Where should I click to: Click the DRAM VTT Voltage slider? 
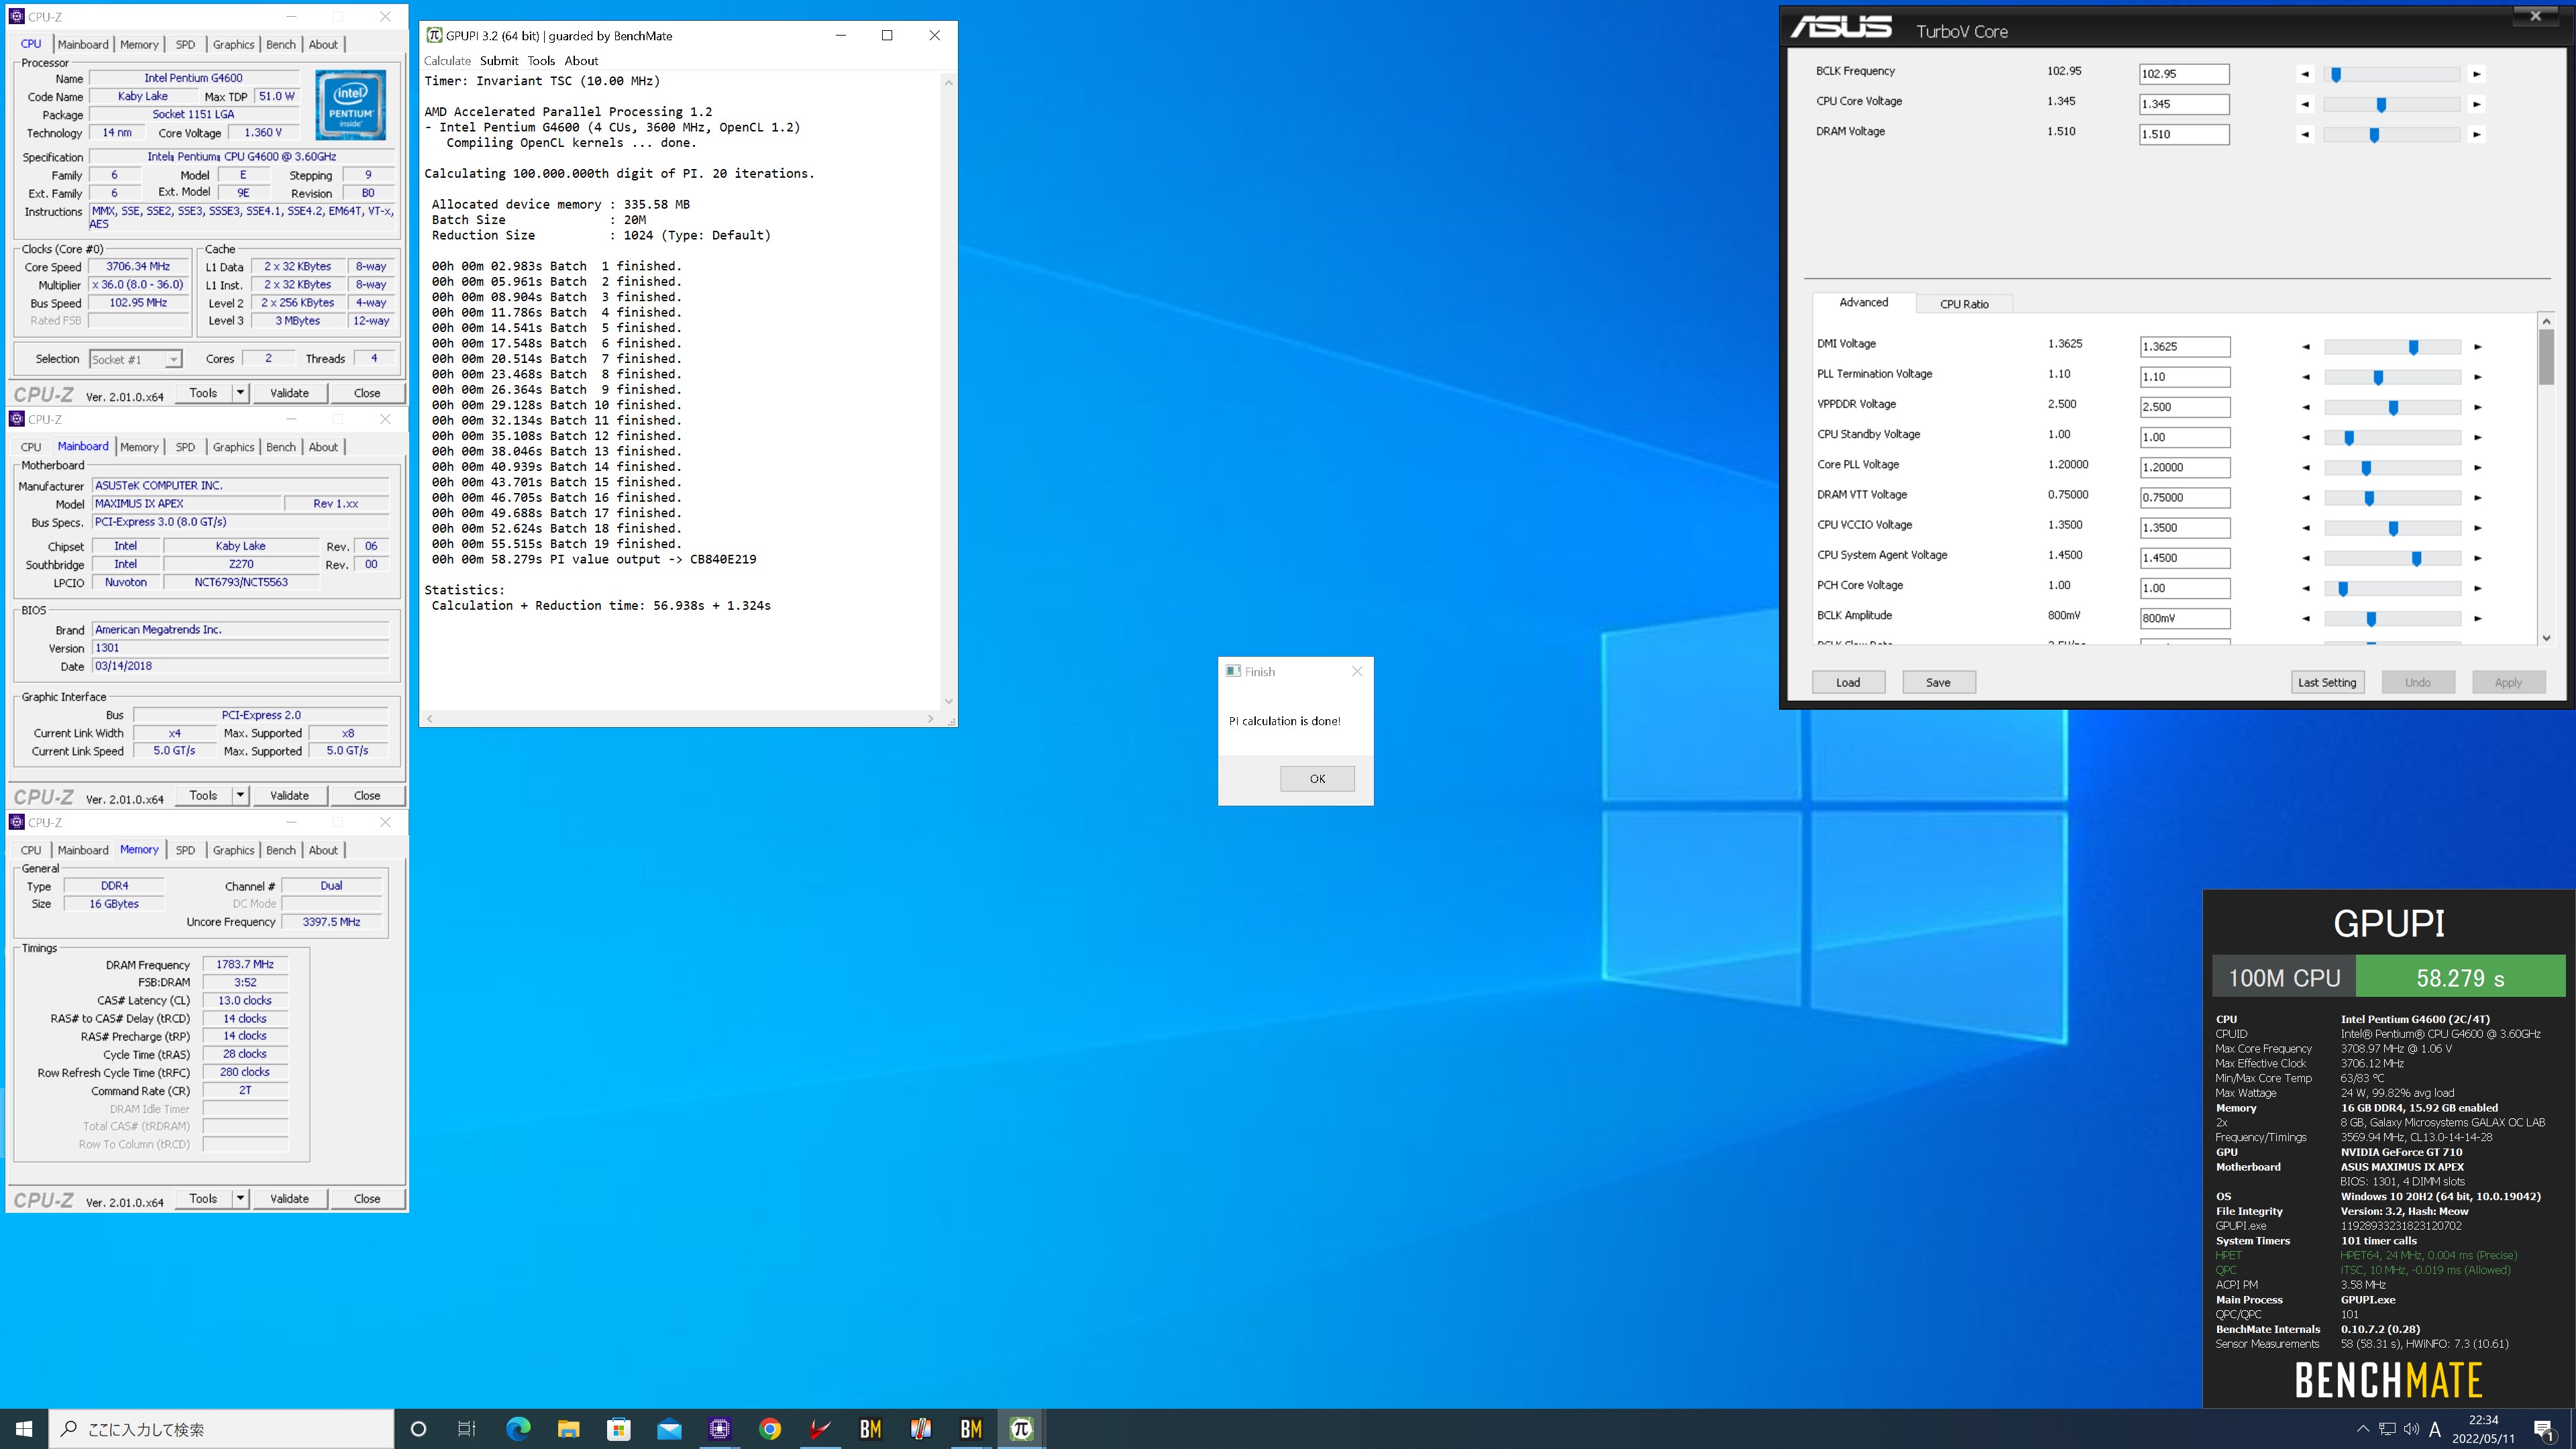tap(2392, 498)
